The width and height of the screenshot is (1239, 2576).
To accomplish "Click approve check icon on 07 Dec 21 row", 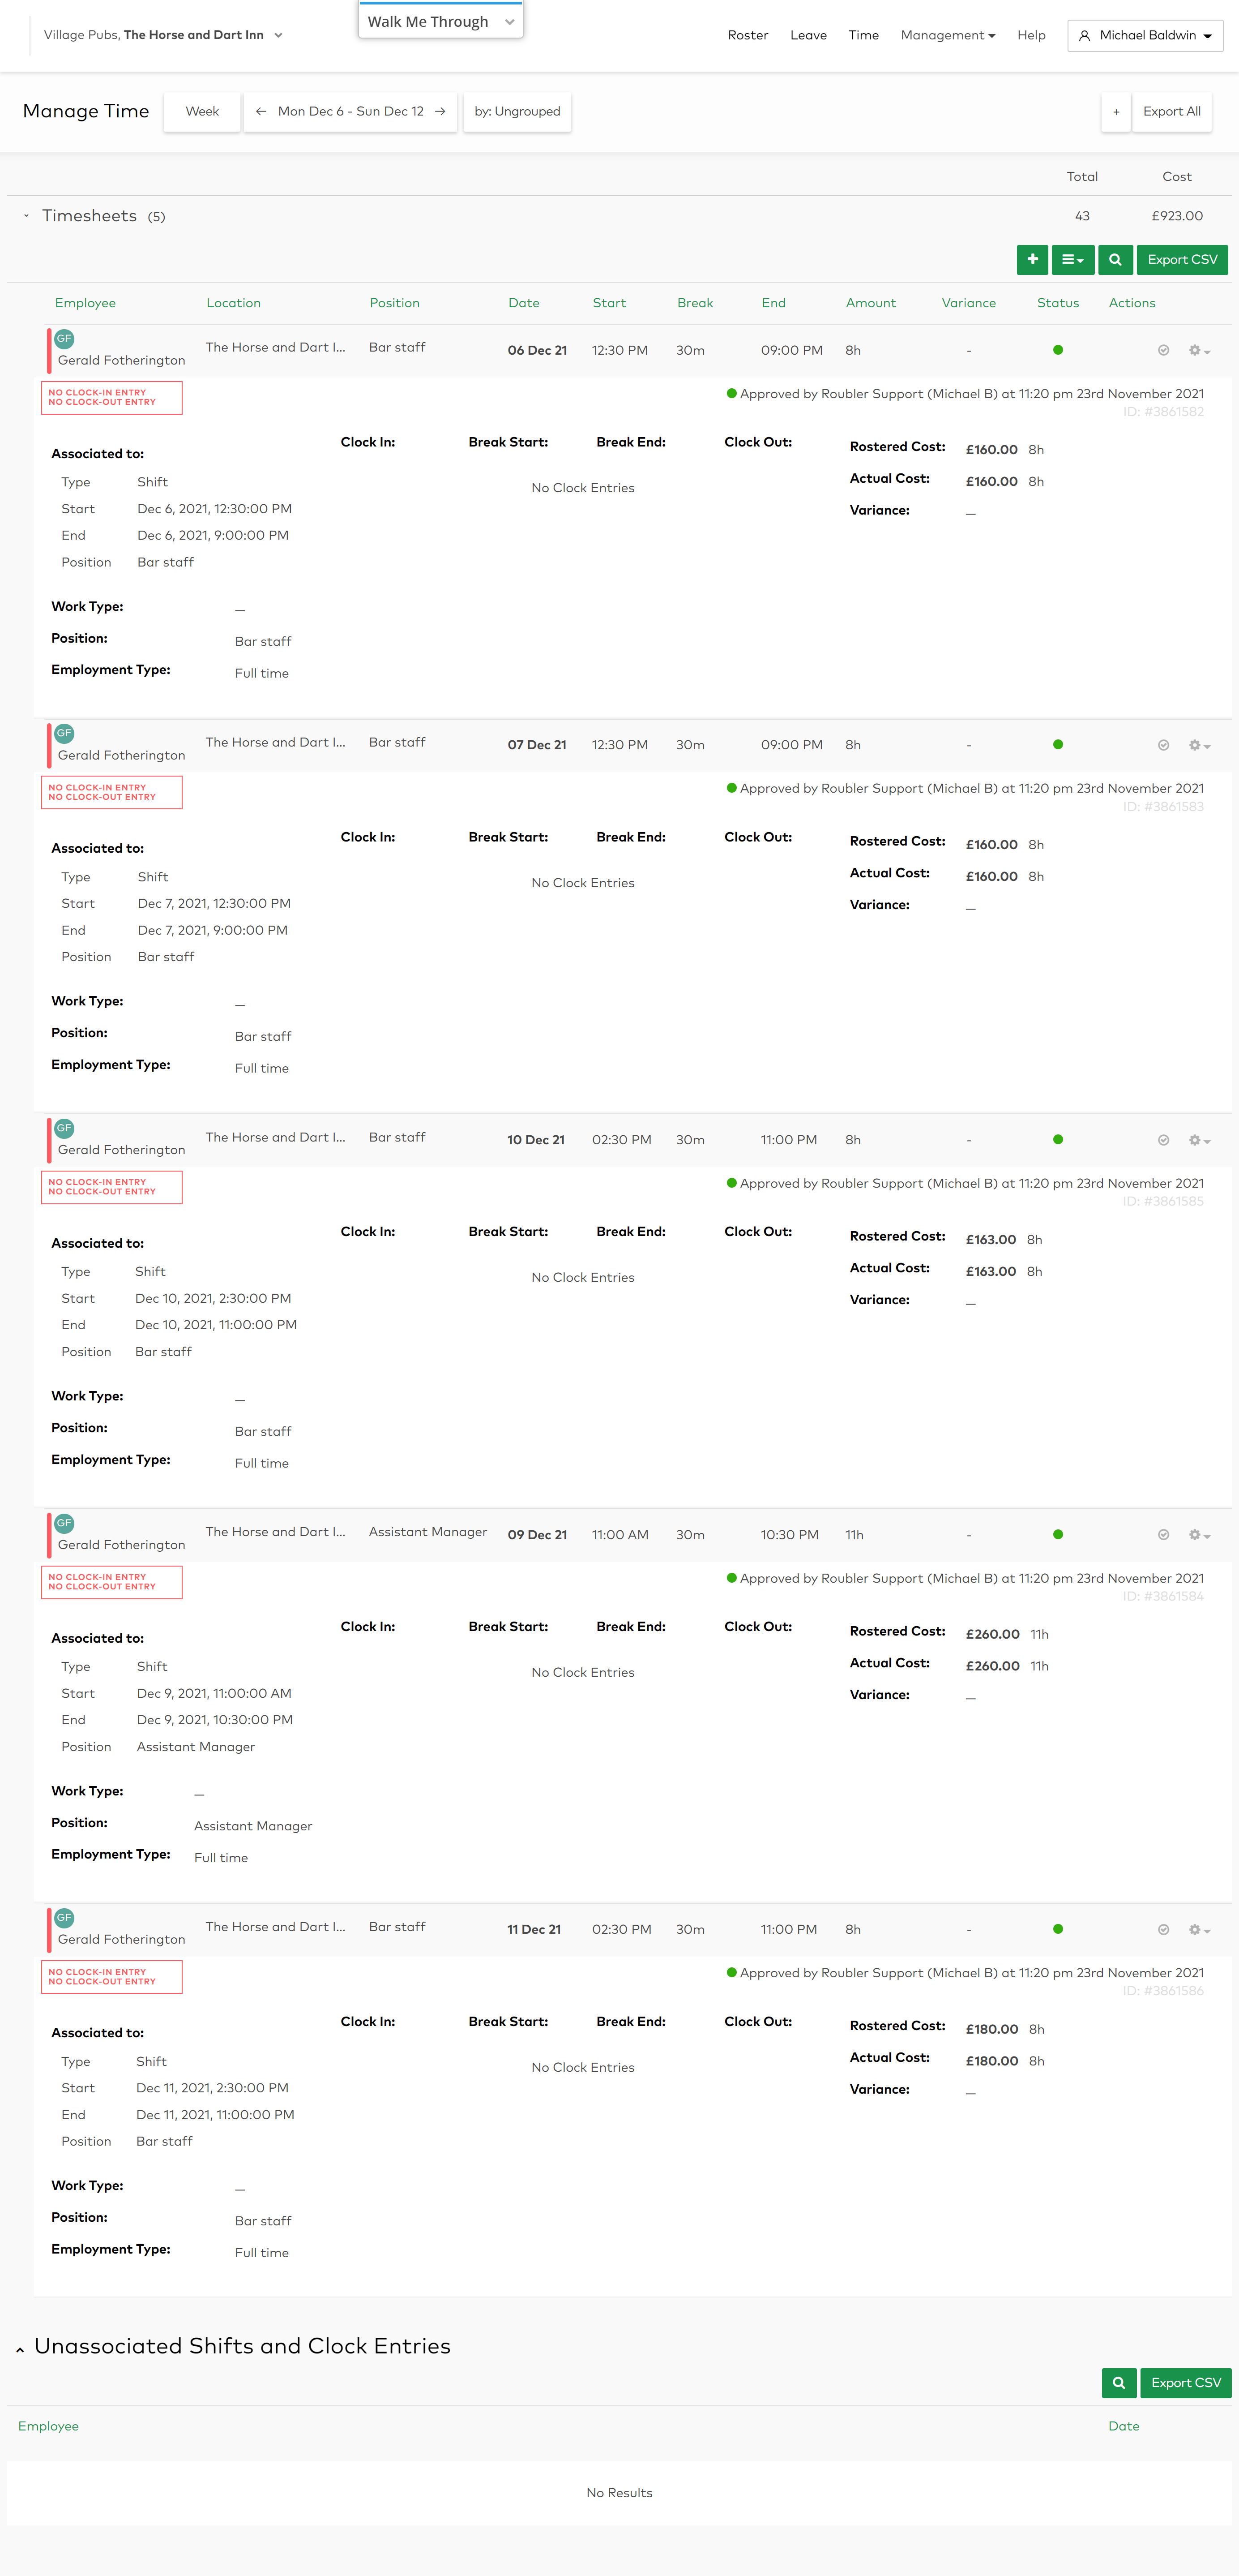I will click(1163, 746).
